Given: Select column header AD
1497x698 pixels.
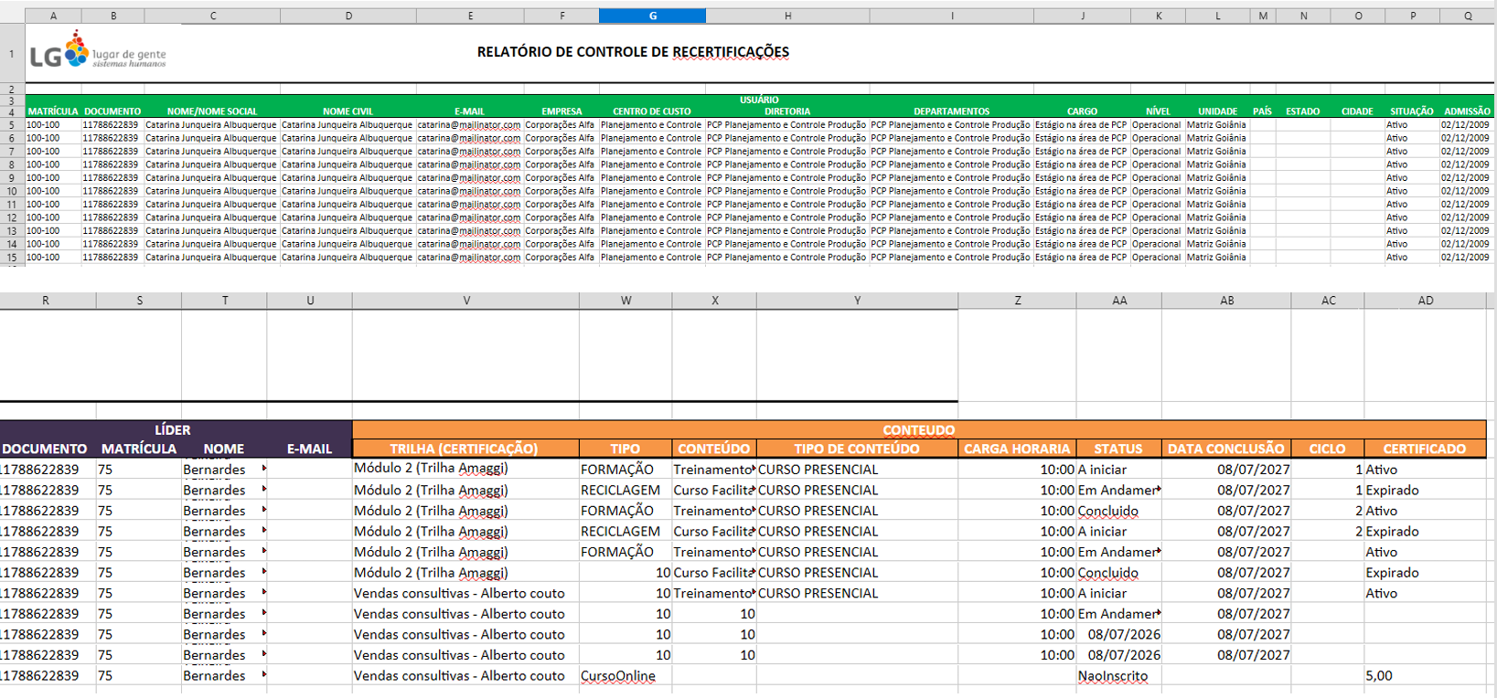Looking at the screenshot, I should click(1425, 301).
